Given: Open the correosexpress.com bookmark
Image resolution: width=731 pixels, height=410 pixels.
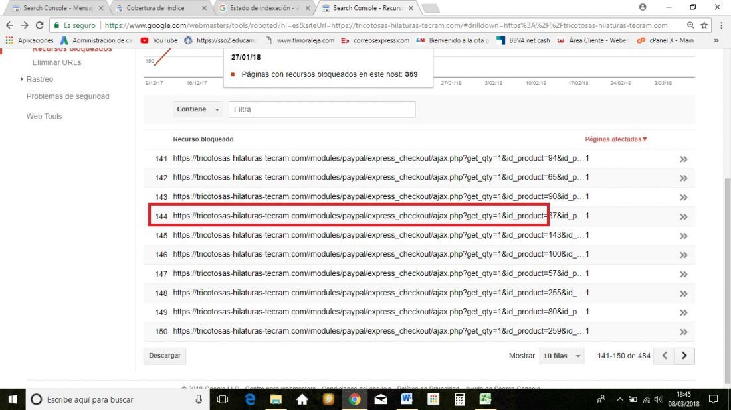Looking at the screenshot, I should [375, 40].
